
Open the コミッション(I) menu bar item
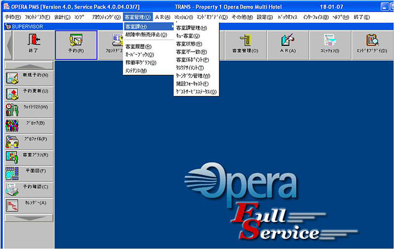[x=183, y=17]
